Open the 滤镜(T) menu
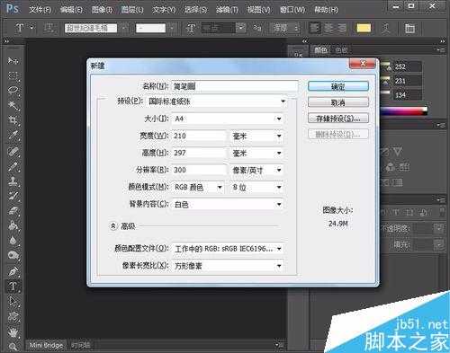The height and width of the screenshot is (353, 450). tap(227, 10)
